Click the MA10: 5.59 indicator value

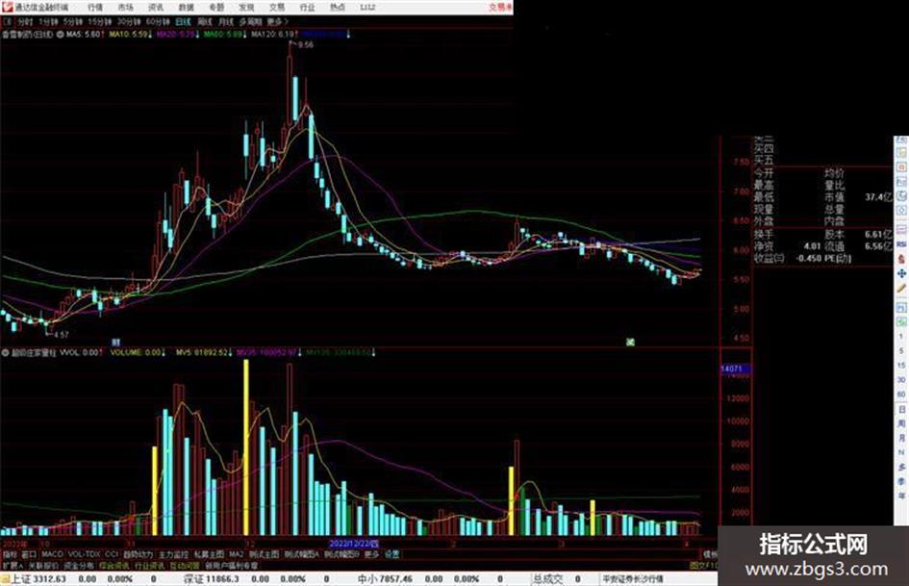point(131,35)
